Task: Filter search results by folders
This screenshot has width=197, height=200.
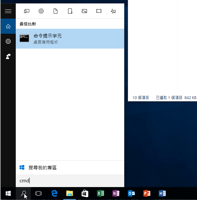Action: [70, 11]
